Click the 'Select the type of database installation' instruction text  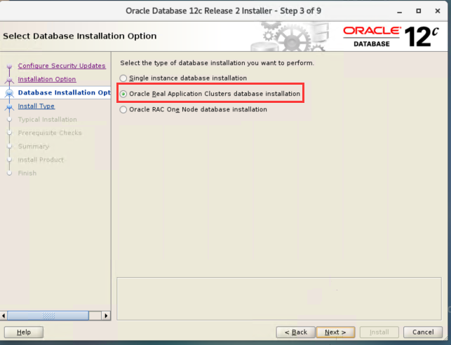click(x=217, y=63)
